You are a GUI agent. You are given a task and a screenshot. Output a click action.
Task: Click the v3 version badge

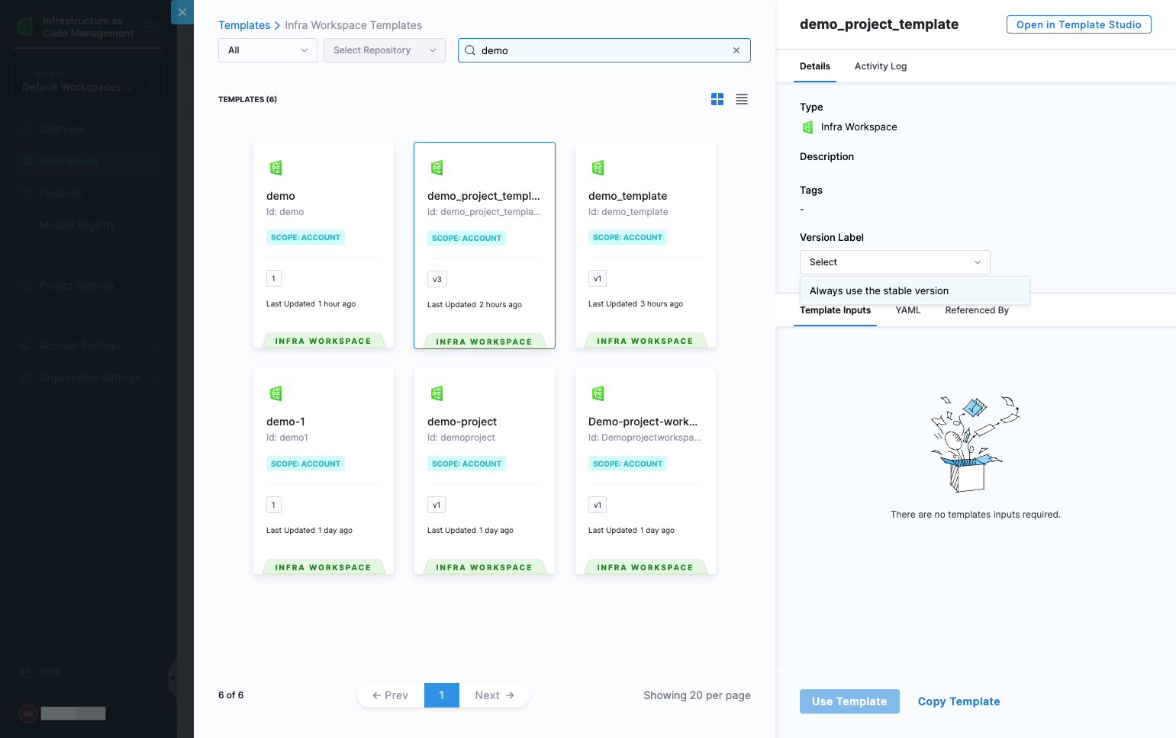click(437, 279)
